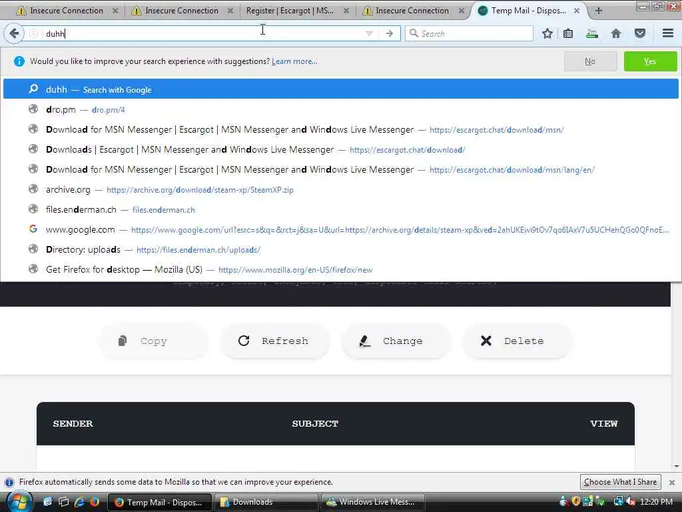The width and height of the screenshot is (682, 512).
Task: Open the Downloads toolbar icon
Action: (x=592, y=33)
